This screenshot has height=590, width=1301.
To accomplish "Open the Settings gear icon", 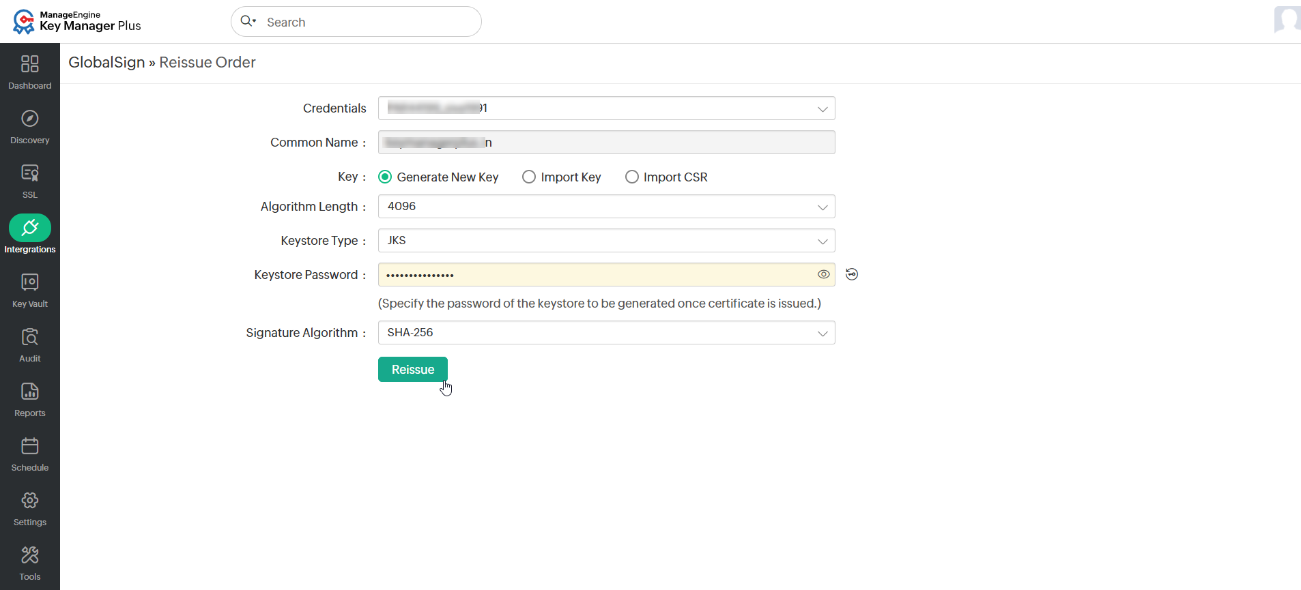I will tap(30, 500).
